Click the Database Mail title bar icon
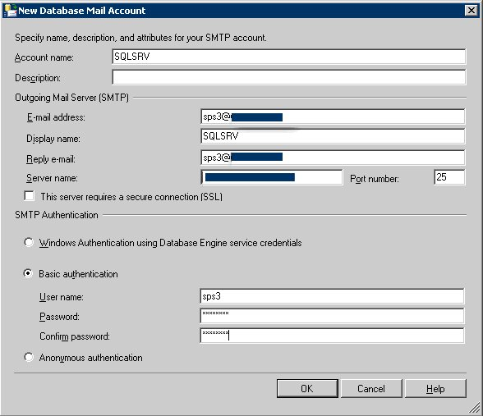 [x=11, y=11]
